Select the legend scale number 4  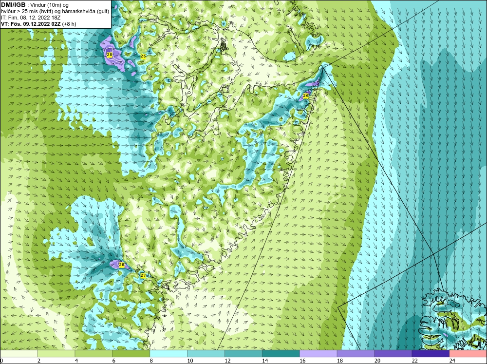pyautogui.click(x=76, y=361)
